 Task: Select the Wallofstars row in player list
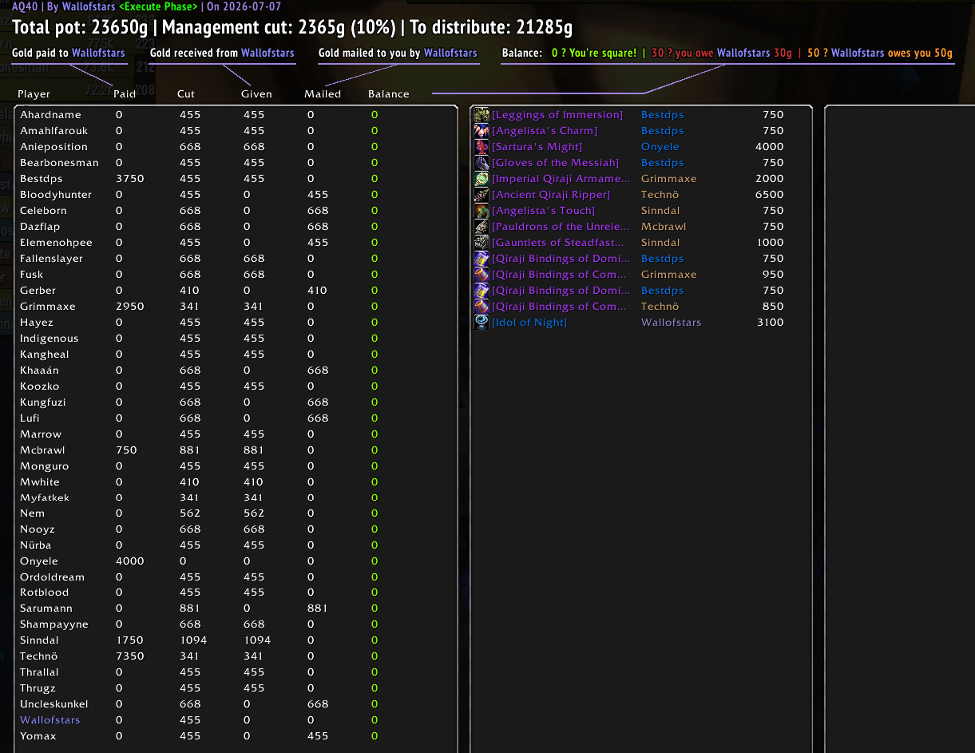click(236, 720)
